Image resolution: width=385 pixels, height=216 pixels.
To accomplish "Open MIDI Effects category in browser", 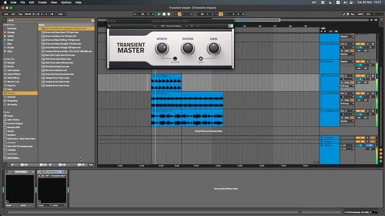I will tap(13, 78).
